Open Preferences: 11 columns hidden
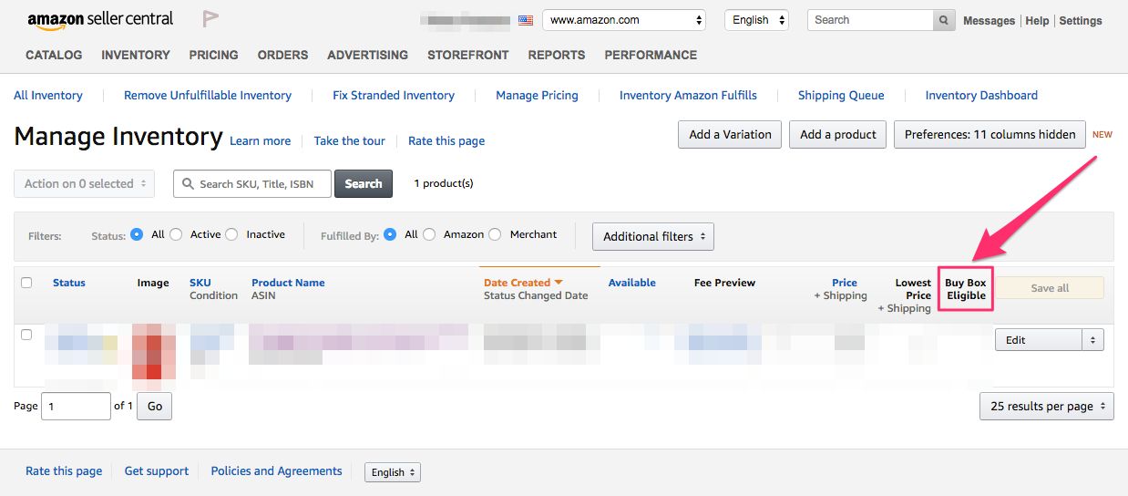The height and width of the screenshot is (496, 1128). [990, 134]
